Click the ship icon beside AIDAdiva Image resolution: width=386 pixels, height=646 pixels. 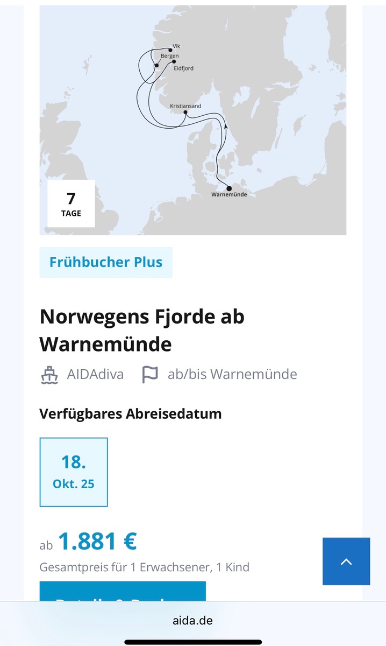coord(49,375)
